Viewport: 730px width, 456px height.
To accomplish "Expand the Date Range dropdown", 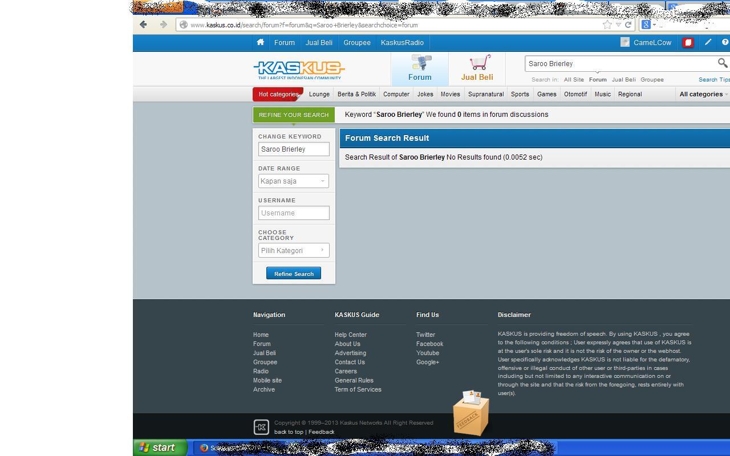I will coord(294,181).
